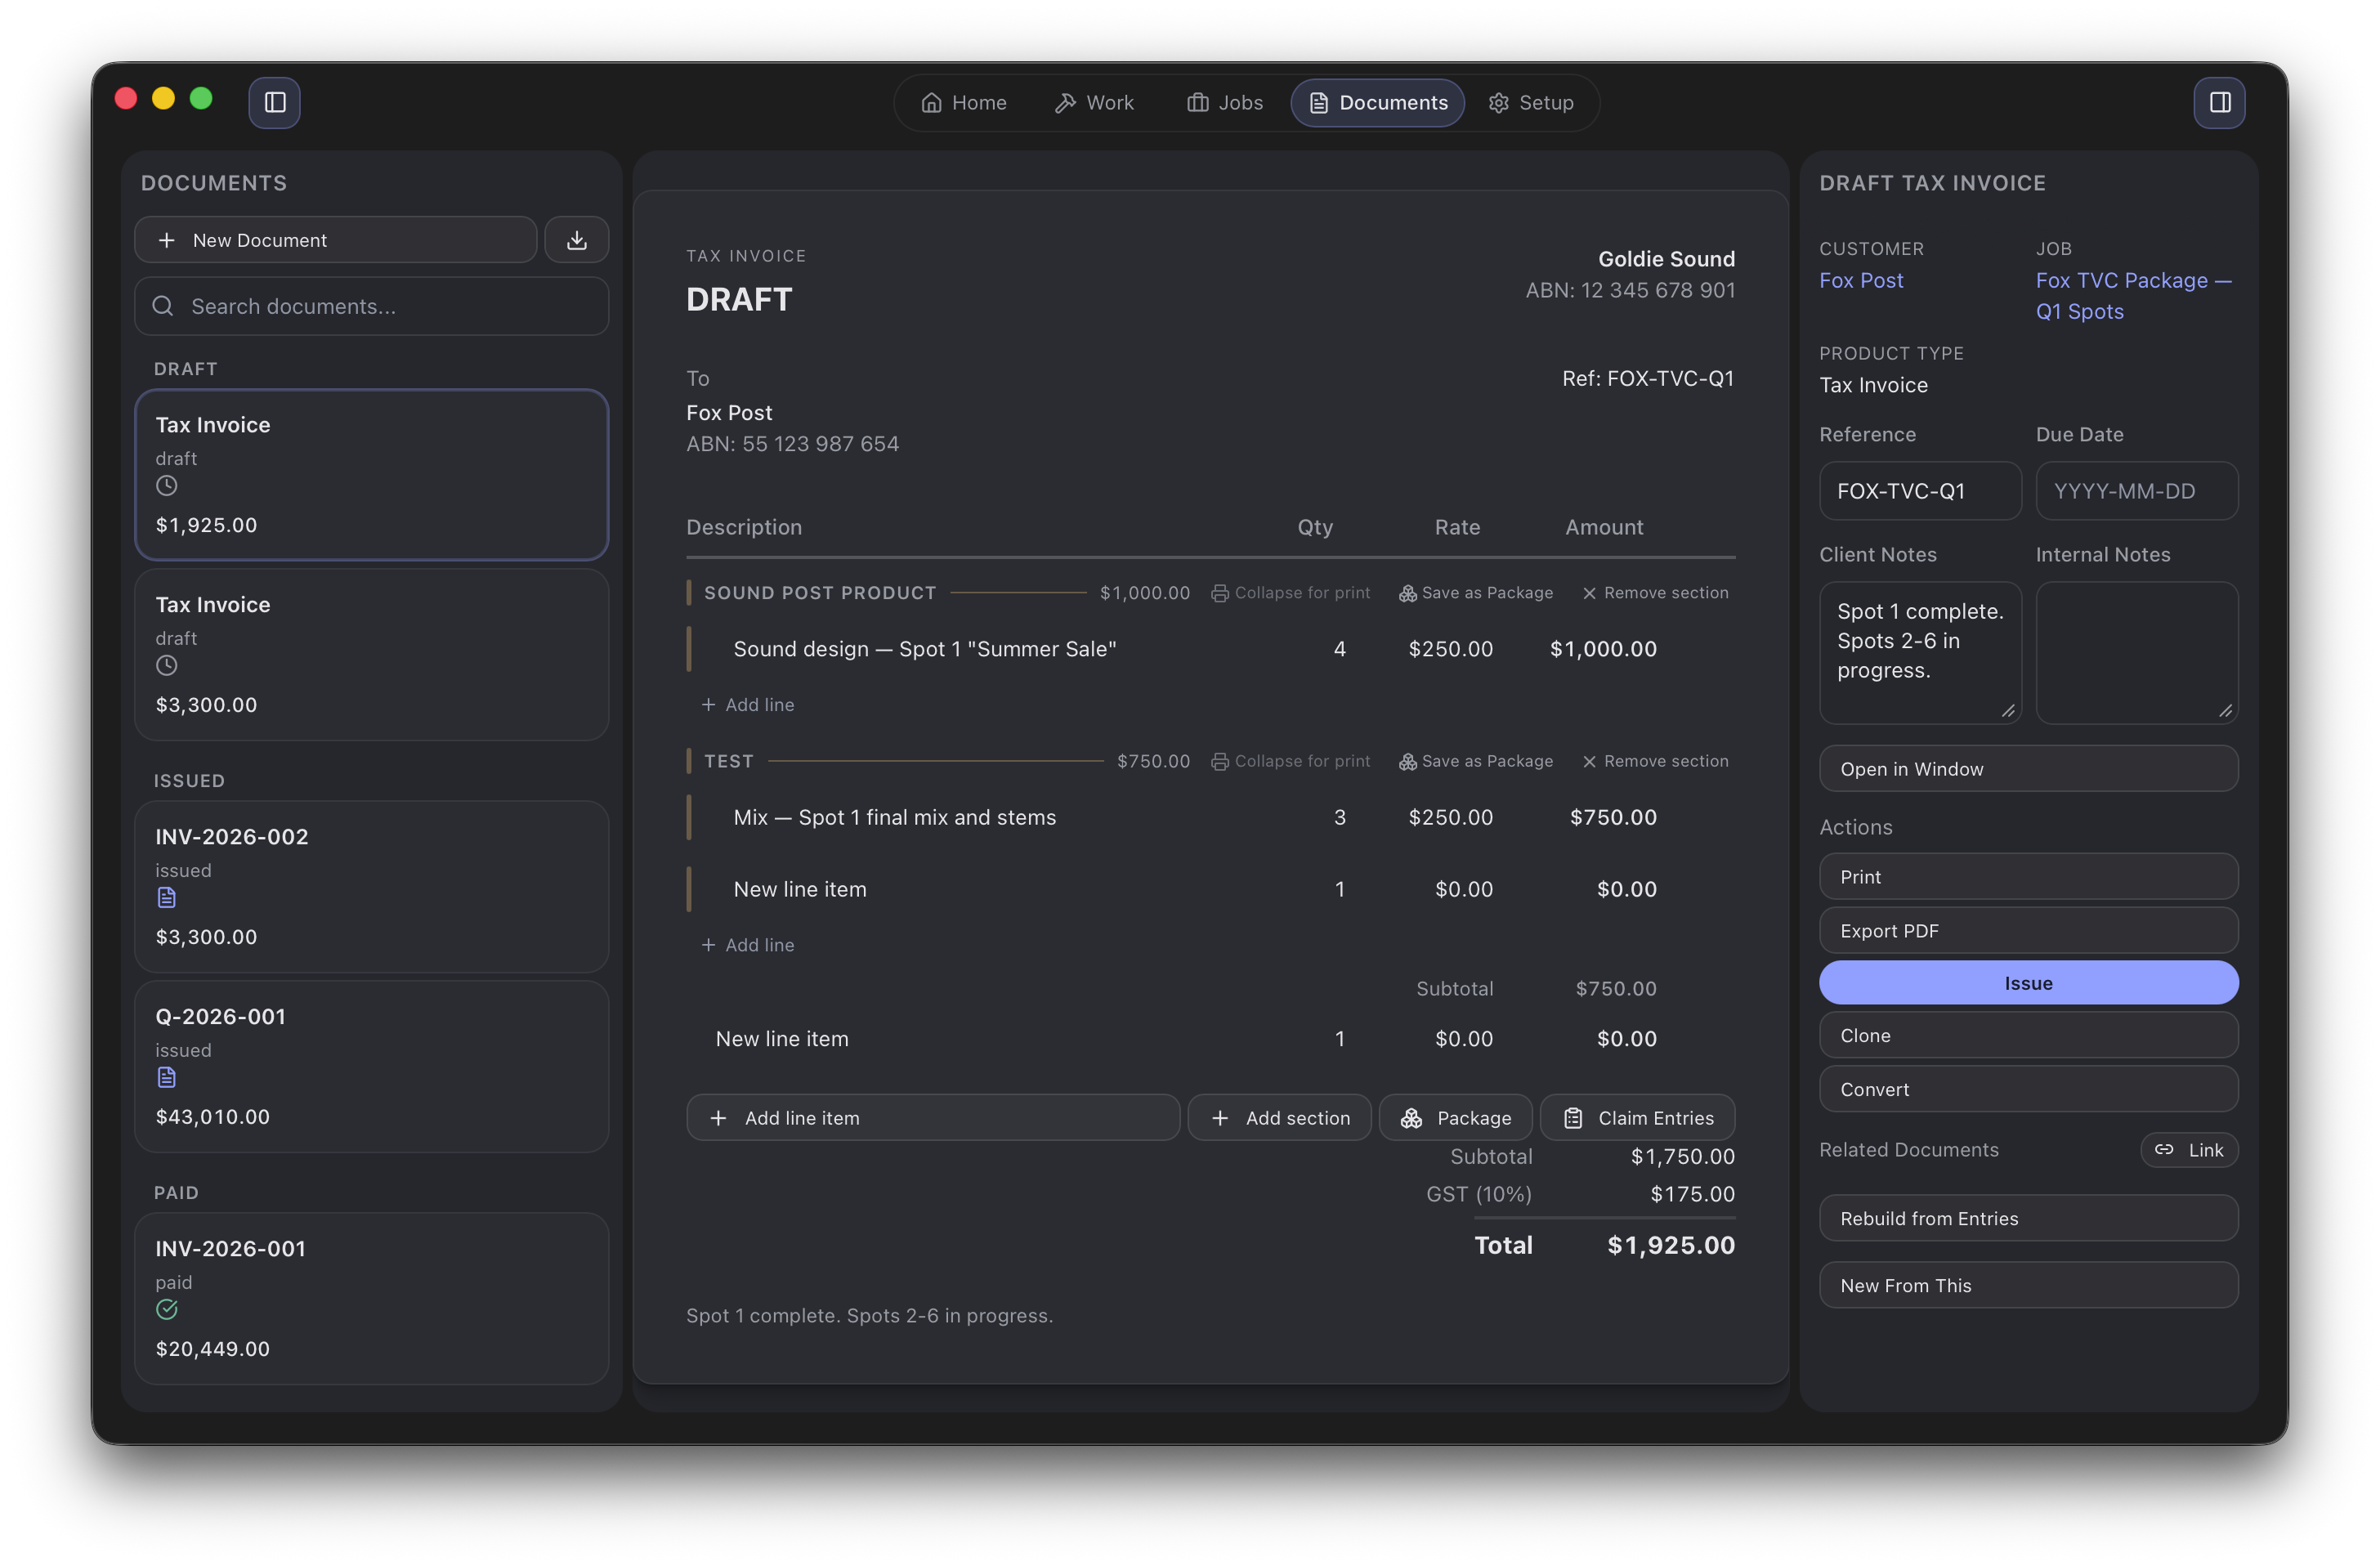Click Add section

click(x=1280, y=1117)
